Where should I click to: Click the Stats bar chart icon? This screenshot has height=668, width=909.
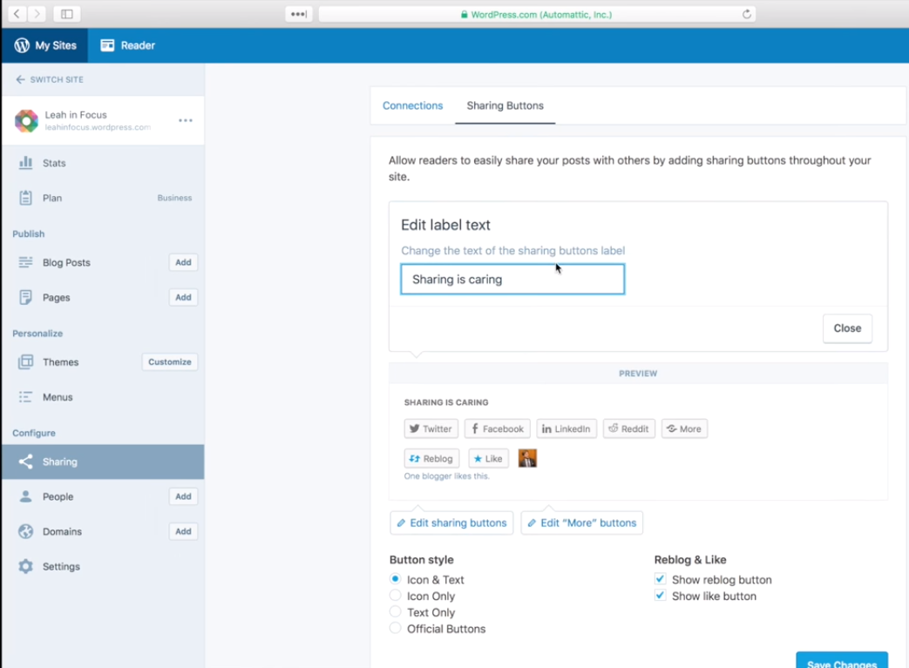[x=25, y=163]
